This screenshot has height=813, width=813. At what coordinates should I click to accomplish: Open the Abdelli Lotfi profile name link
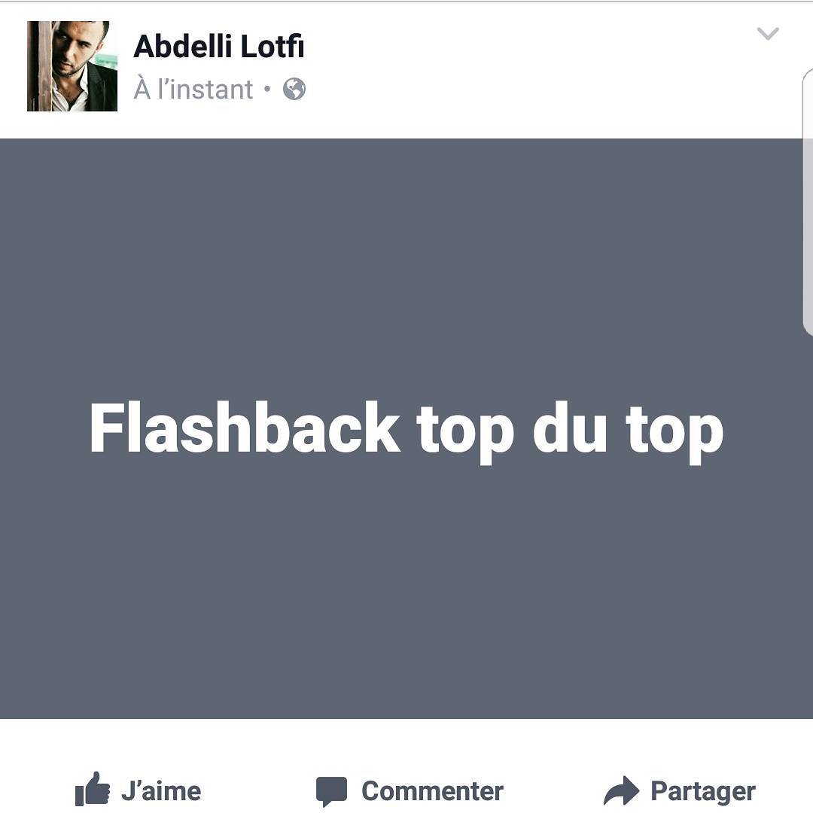219,46
